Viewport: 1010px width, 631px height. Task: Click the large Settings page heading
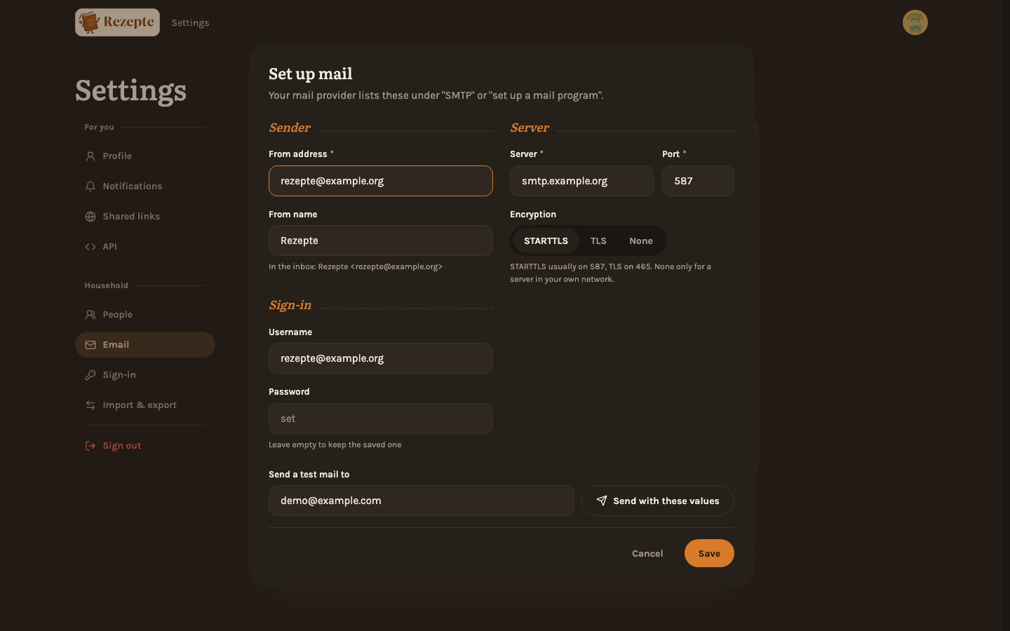pyautogui.click(x=131, y=90)
